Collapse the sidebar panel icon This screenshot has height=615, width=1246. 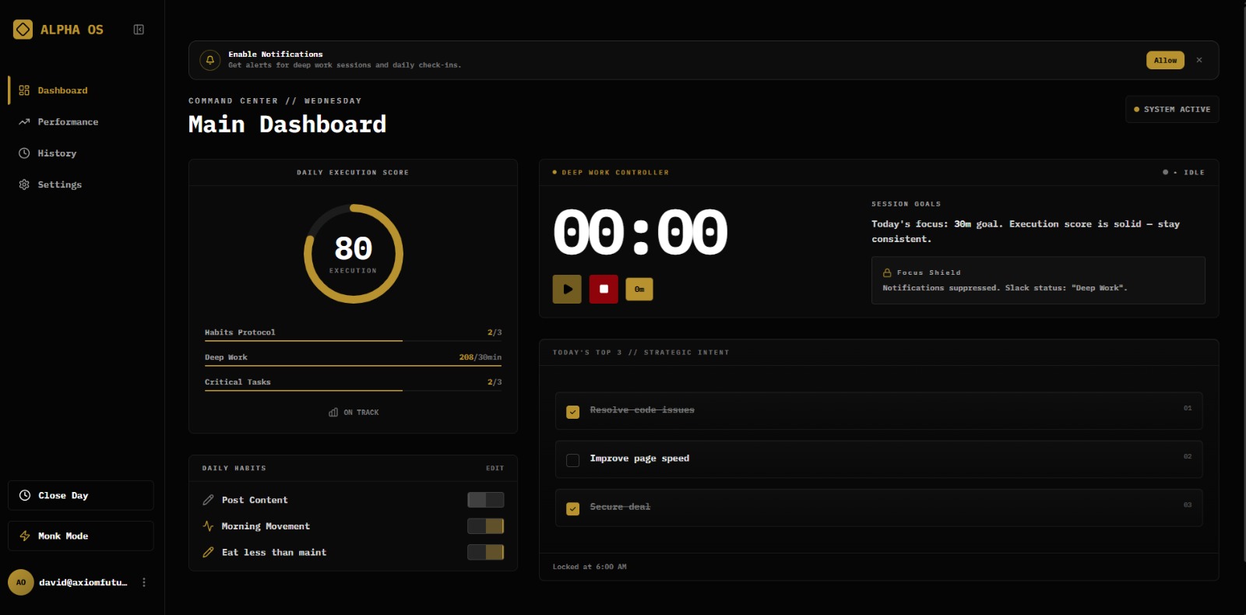[139, 30]
